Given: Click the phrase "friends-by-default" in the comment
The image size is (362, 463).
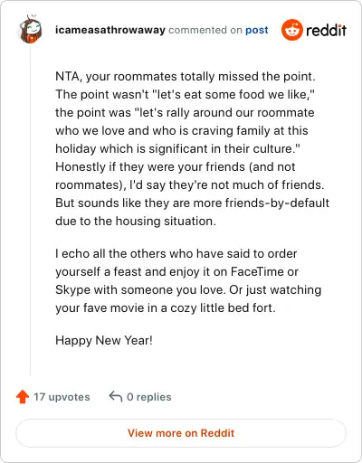Looking at the screenshot, I should [x=277, y=203].
